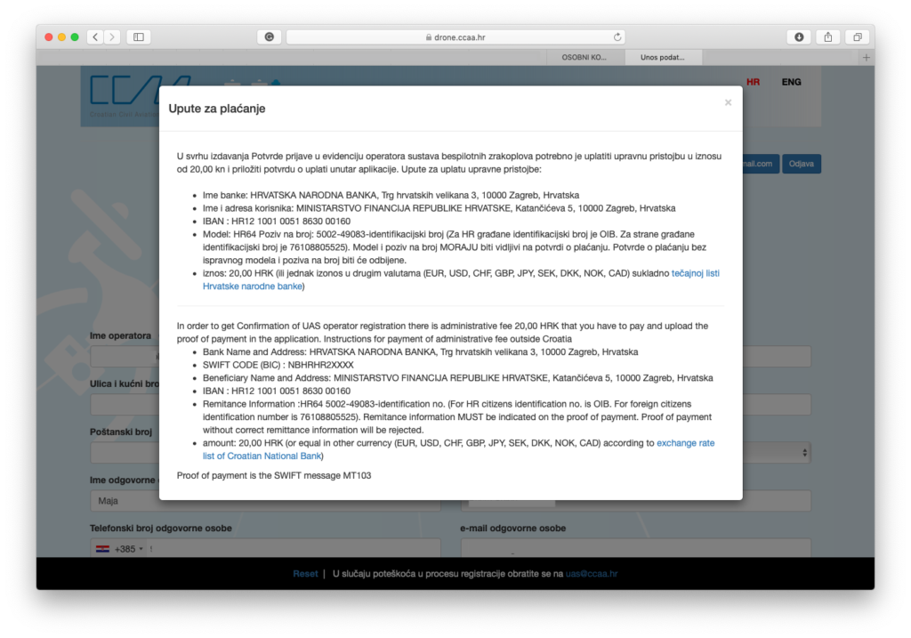Click the Safari share icon

coord(828,37)
